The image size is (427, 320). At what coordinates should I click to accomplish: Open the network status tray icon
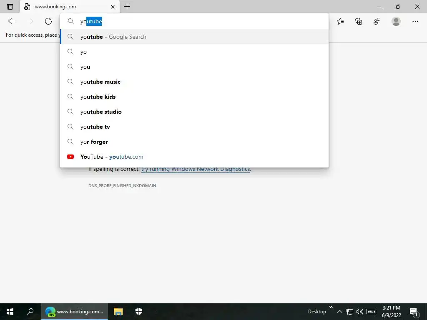(350, 312)
